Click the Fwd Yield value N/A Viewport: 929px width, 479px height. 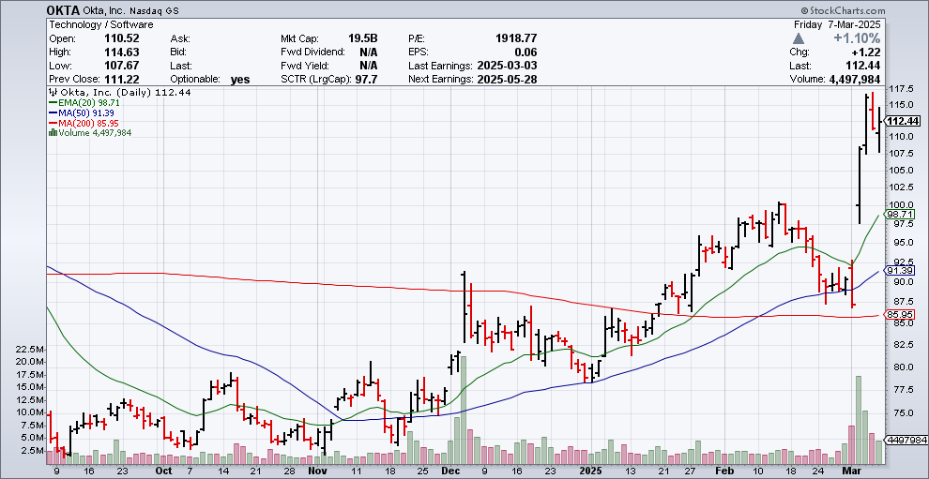369,66
